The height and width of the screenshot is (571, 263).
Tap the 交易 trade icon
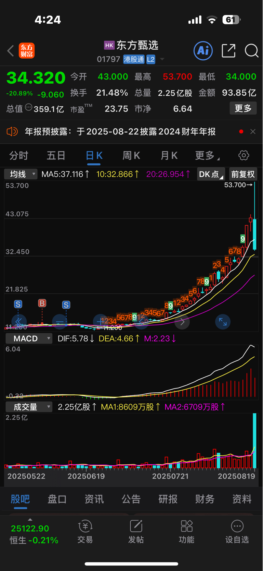pyautogui.click(x=85, y=532)
